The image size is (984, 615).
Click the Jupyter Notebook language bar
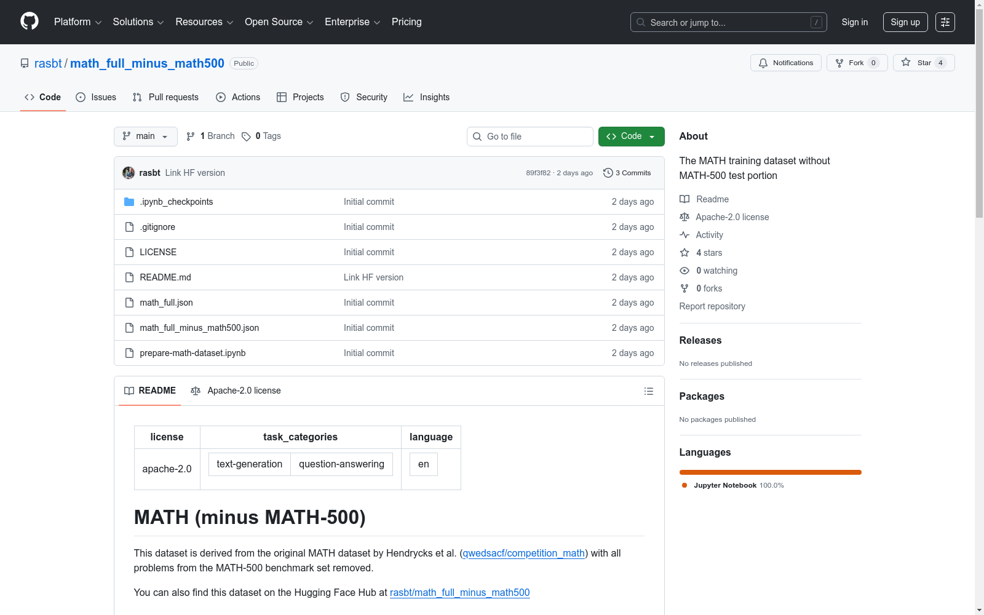(771, 472)
